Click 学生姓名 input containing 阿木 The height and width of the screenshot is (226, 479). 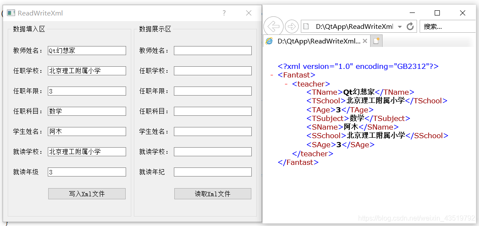click(x=87, y=132)
